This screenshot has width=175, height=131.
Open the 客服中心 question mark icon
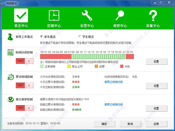153,15
